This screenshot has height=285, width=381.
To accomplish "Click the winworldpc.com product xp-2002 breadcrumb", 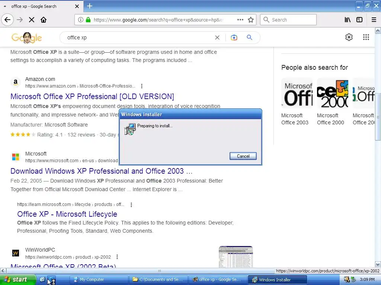I will pyautogui.click(x=68, y=257).
